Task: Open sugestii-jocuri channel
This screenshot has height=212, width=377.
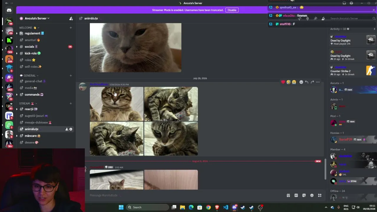Action: 46,116
